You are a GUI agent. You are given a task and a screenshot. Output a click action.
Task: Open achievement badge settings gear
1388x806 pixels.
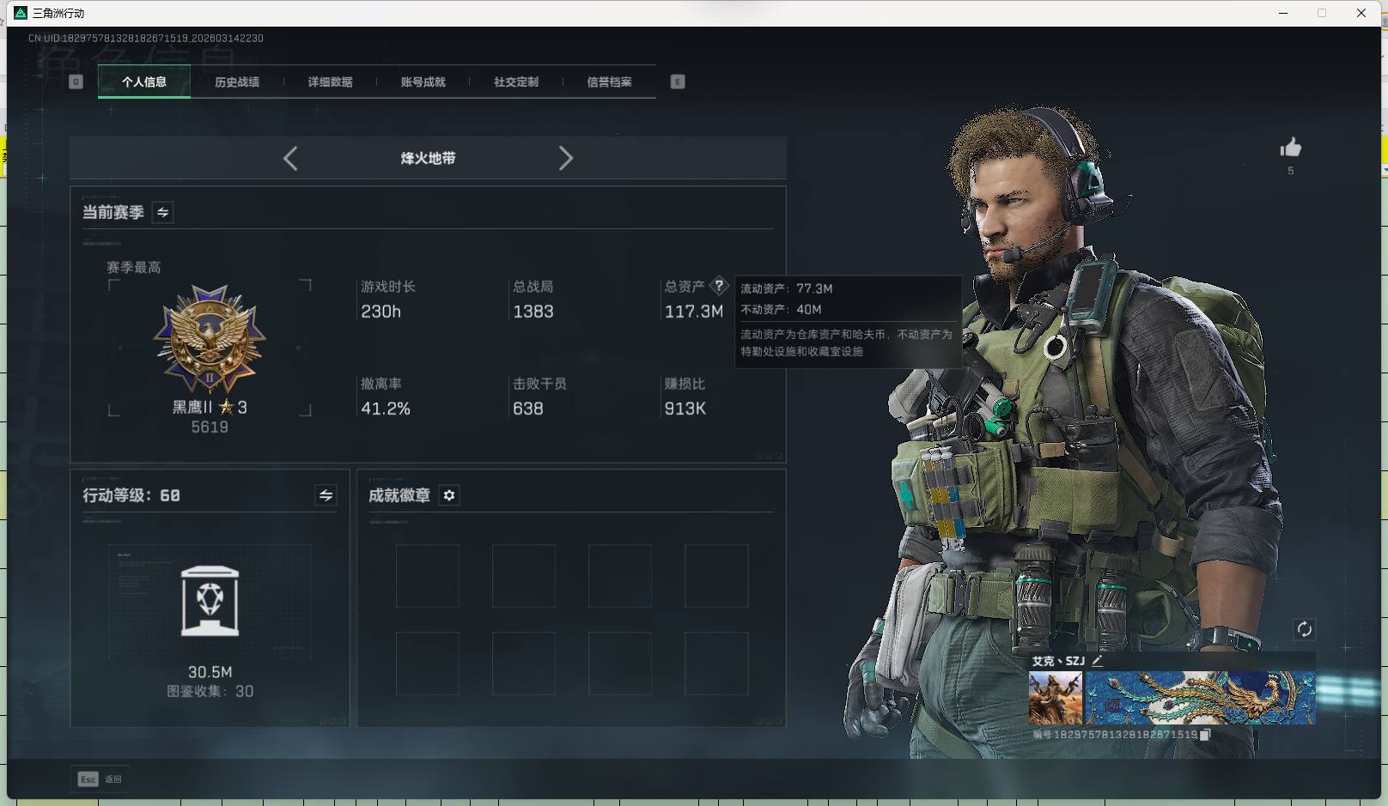(449, 495)
